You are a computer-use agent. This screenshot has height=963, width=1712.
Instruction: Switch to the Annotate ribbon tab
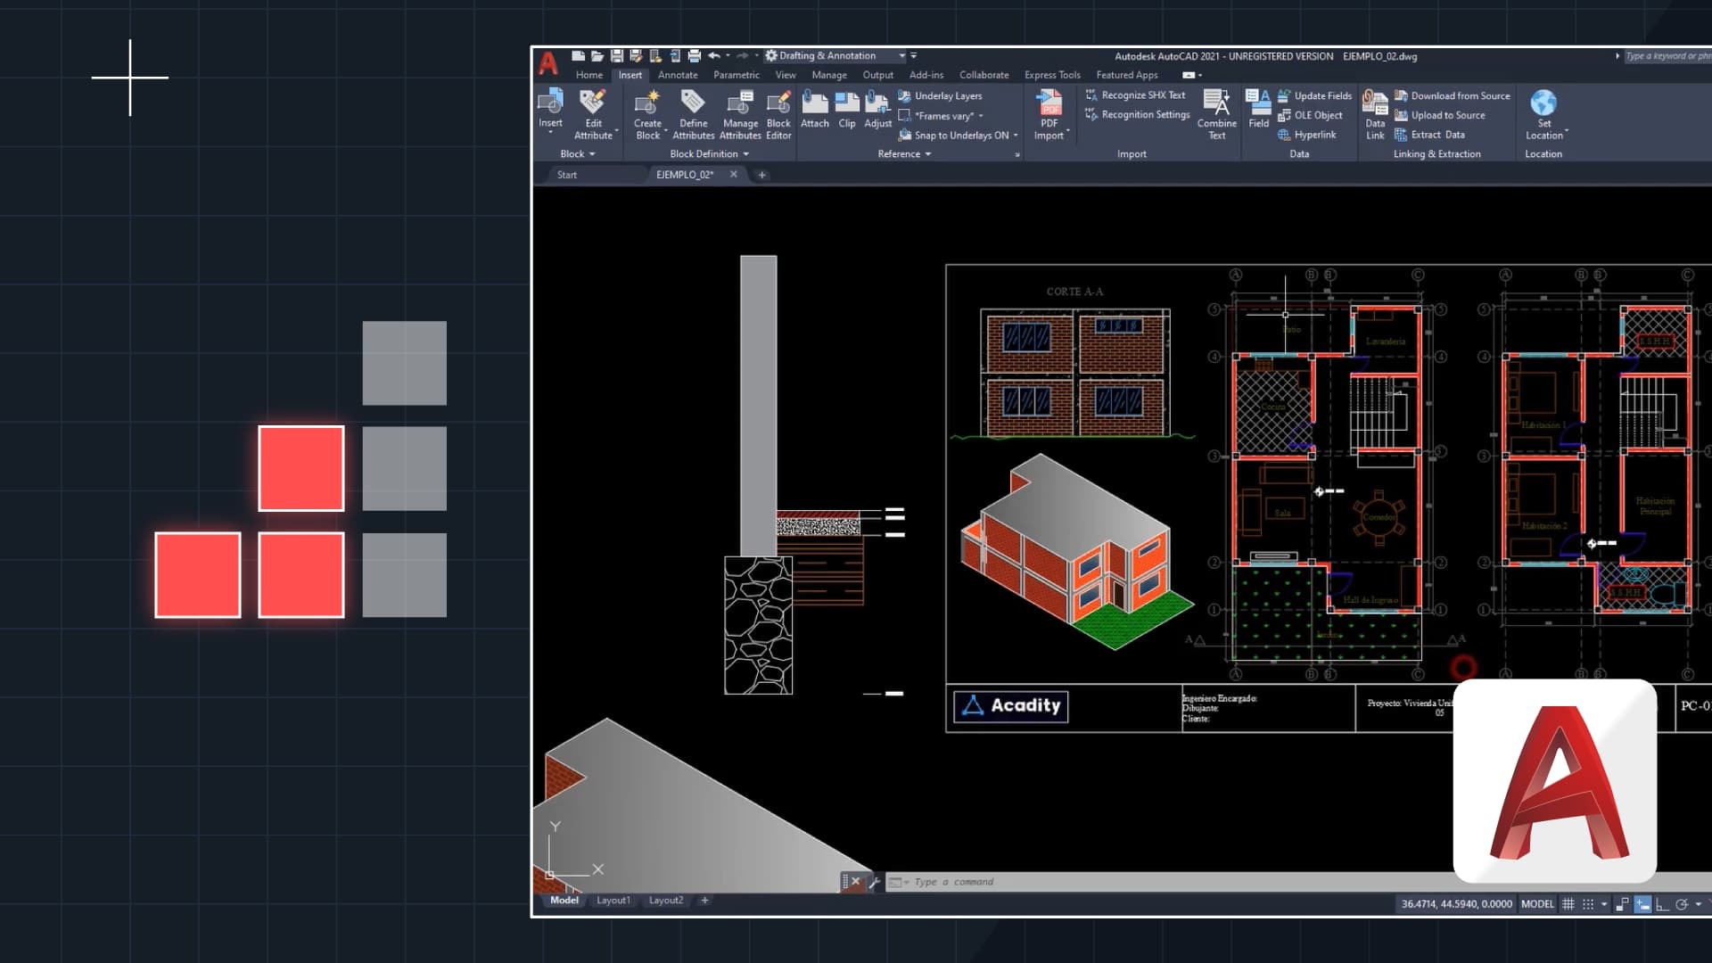point(678,75)
